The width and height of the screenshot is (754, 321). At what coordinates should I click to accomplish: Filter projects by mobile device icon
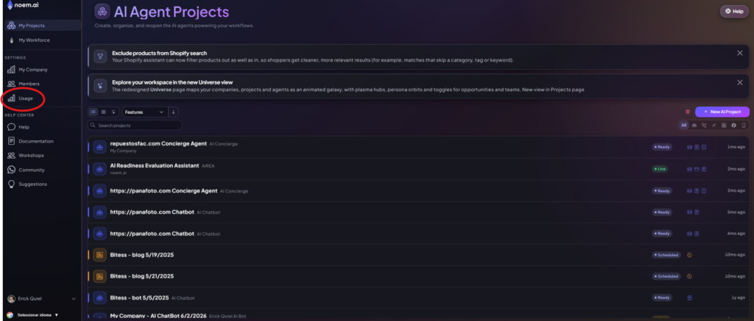pyautogui.click(x=744, y=125)
